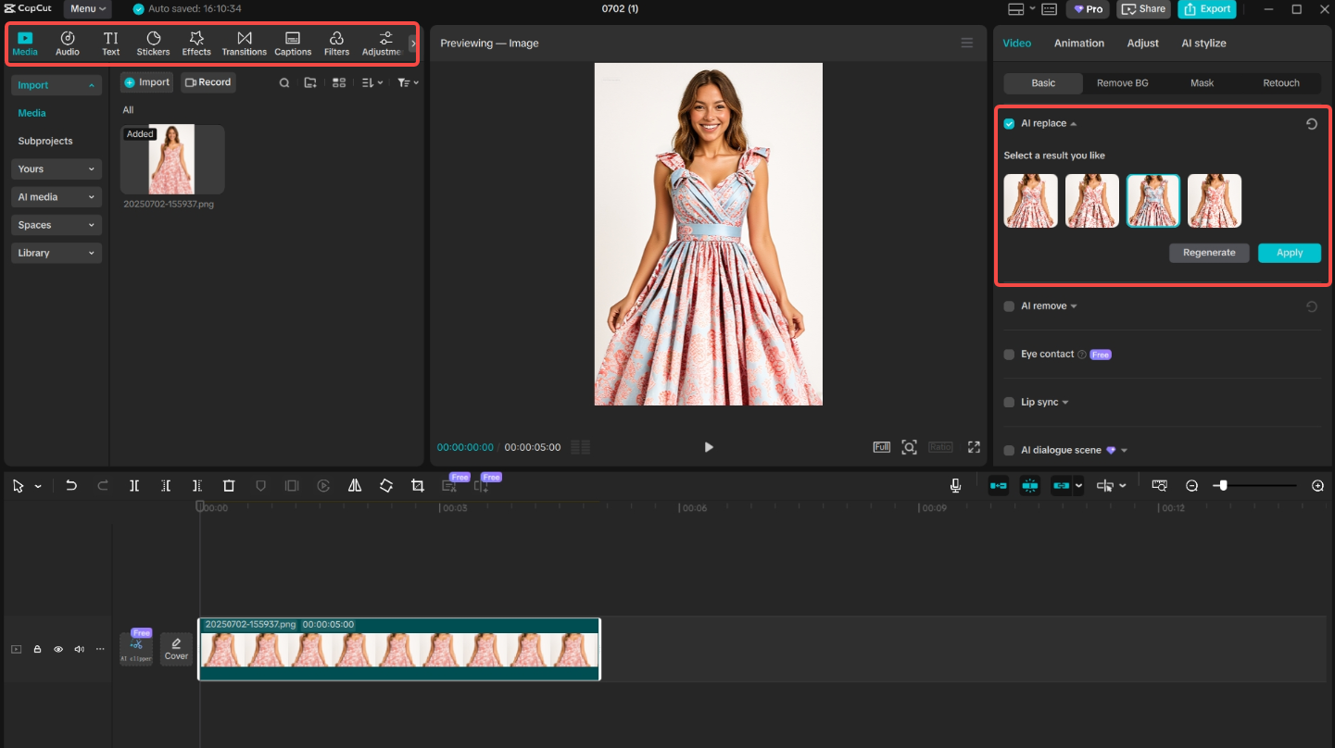Click the voiceover microphone icon
The image size is (1335, 748).
[x=955, y=485]
